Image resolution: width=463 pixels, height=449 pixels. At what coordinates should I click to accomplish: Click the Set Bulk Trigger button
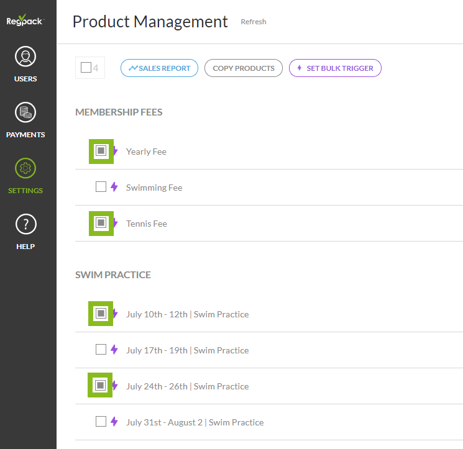coord(335,68)
